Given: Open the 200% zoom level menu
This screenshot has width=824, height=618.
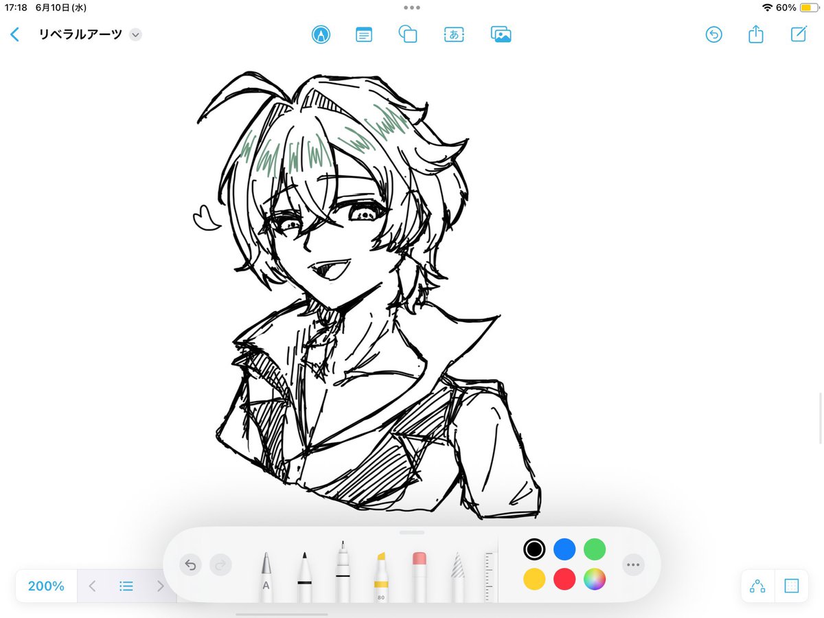Looking at the screenshot, I should 46,586.
